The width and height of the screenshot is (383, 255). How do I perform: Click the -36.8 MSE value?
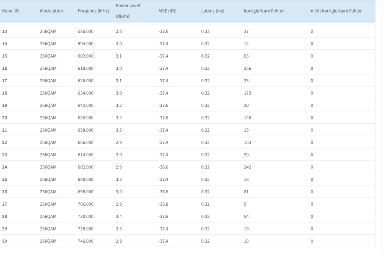click(x=164, y=204)
